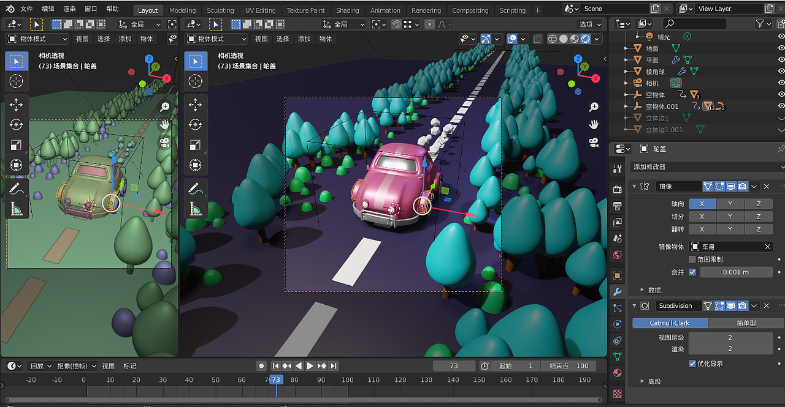Open the Physics properties tab
Viewport: 785px width, 407px height.
[618, 324]
